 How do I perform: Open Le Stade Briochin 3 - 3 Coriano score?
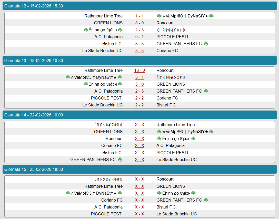[x=139, y=51]
